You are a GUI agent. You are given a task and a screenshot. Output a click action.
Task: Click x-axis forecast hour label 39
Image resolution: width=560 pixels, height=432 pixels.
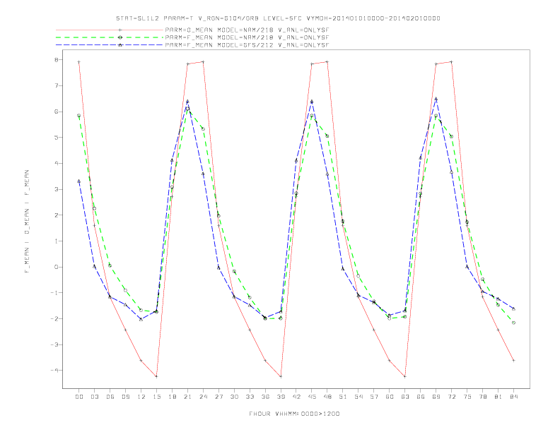point(281,397)
